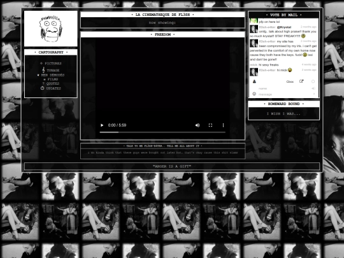The image size is (344, 258).
Task: Click the @Krystal mention in chat
Action: coord(284,27)
